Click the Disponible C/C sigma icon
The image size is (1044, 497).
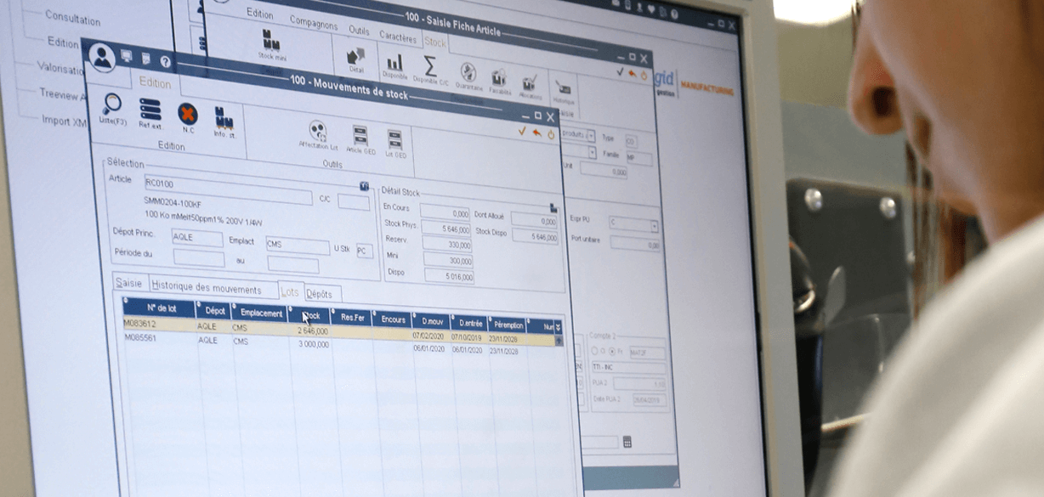point(430,70)
